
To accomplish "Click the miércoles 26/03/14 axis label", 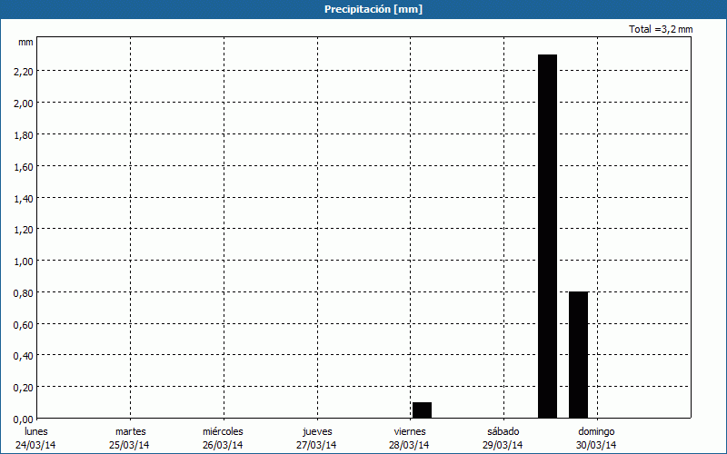I will [x=223, y=438].
